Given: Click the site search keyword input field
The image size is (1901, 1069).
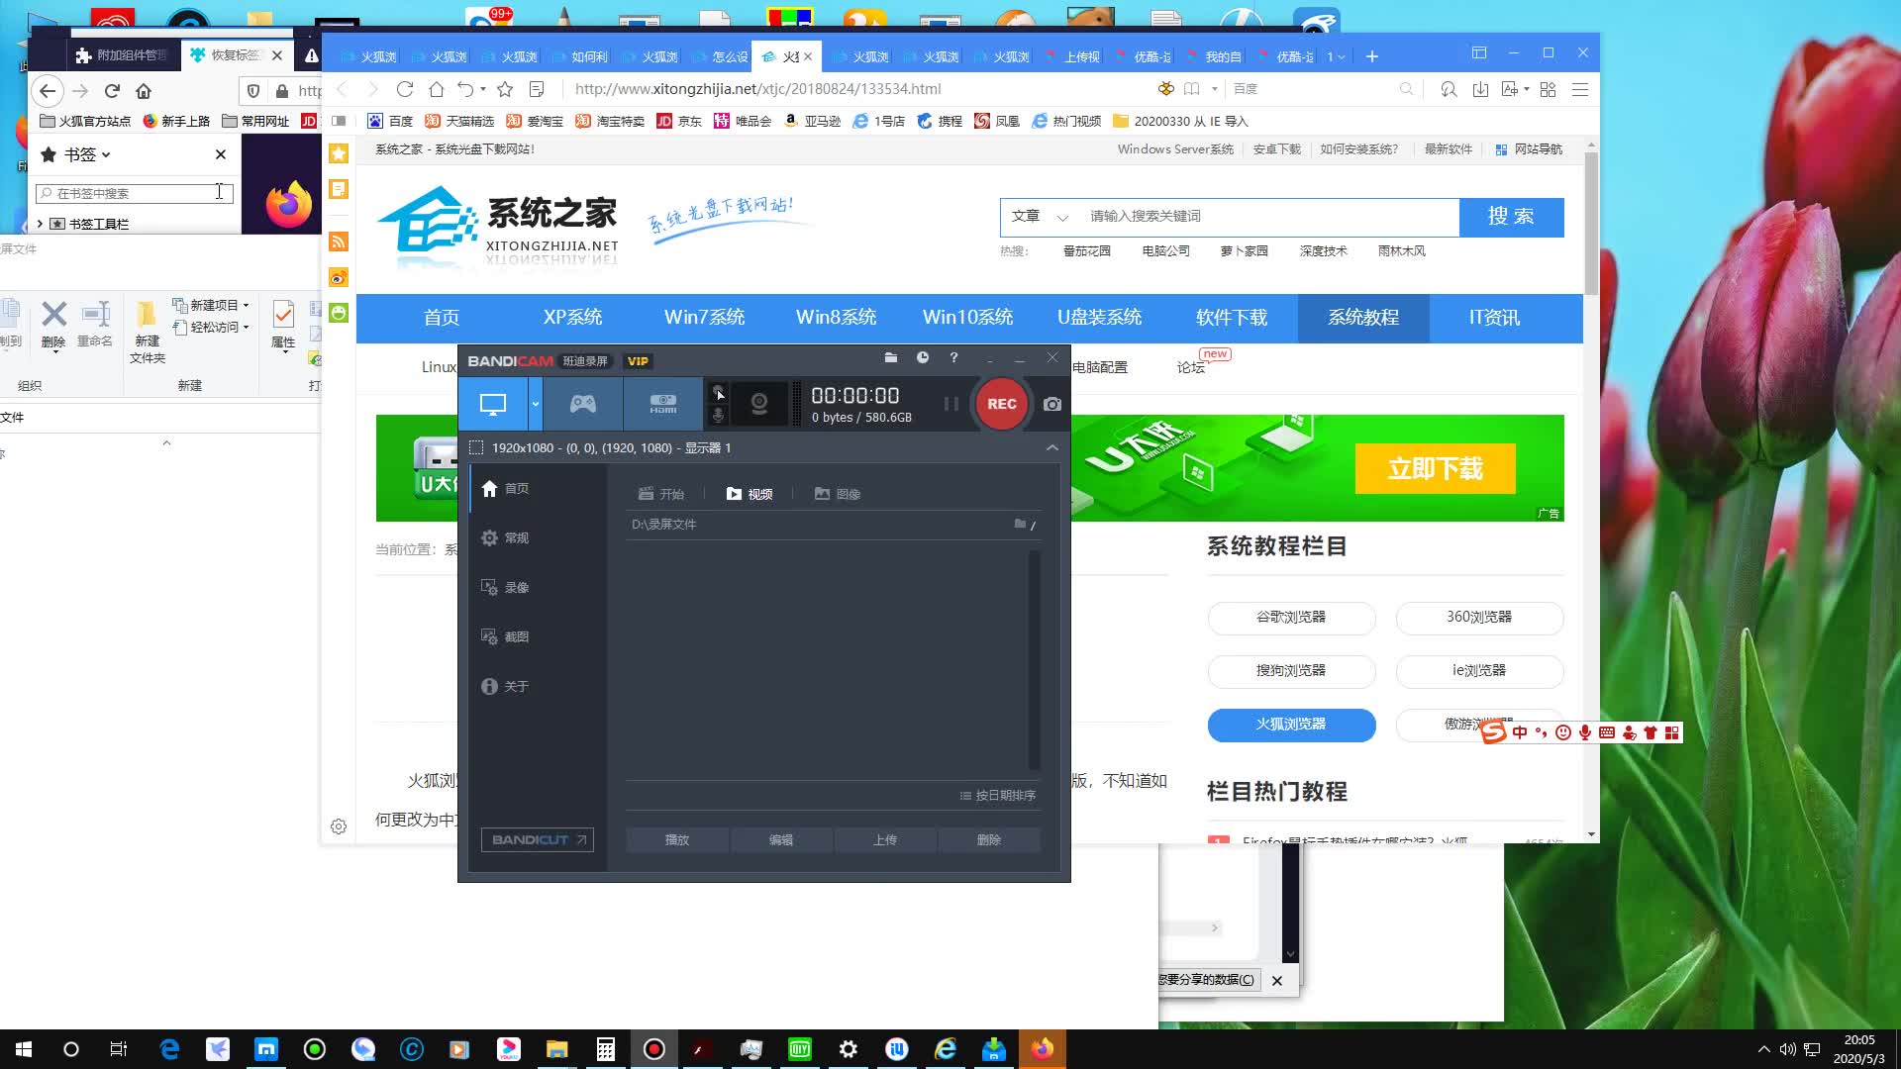Looking at the screenshot, I should pos(1267,217).
